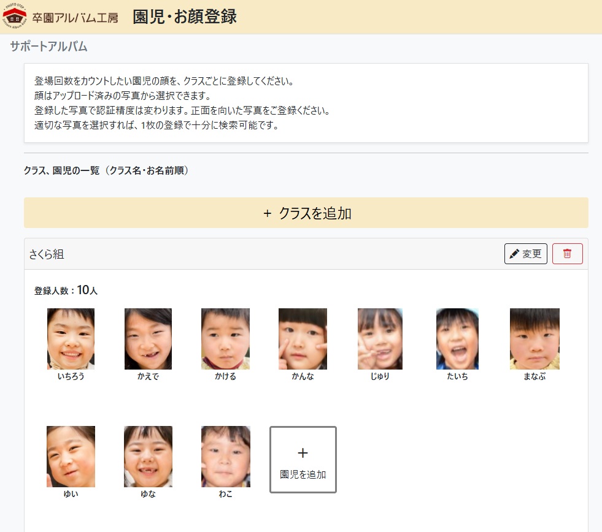
Task: Click the line starting 顔はアップロード済みの写真
Action: point(123,96)
